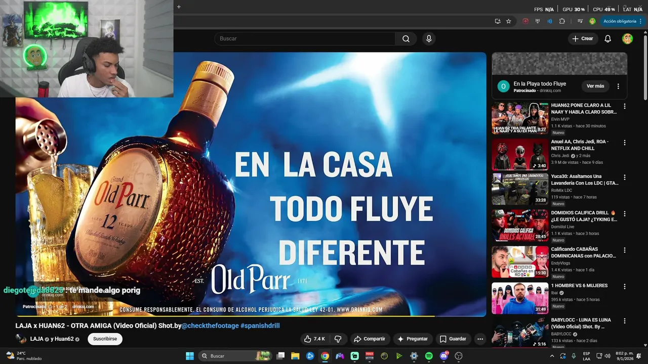Open Chrome three-dot menu
This screenshot has width=648, height=364.
click(641, 21)
